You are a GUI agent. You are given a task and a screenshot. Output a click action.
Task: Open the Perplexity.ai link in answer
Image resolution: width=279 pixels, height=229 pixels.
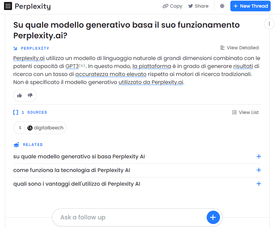29,58
